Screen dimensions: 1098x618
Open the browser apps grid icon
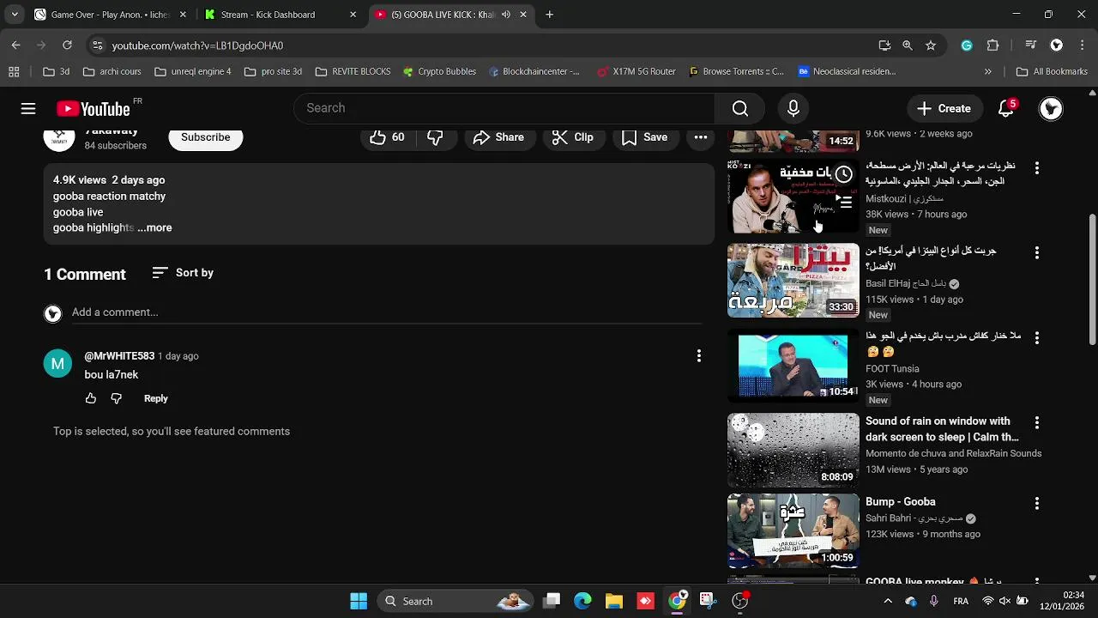14,72
